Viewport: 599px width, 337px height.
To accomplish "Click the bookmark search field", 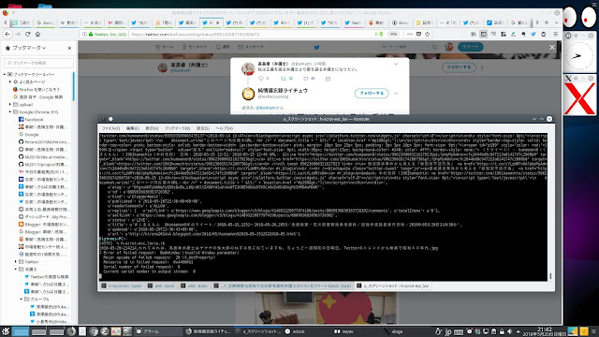I will click(x=38, y=63).
